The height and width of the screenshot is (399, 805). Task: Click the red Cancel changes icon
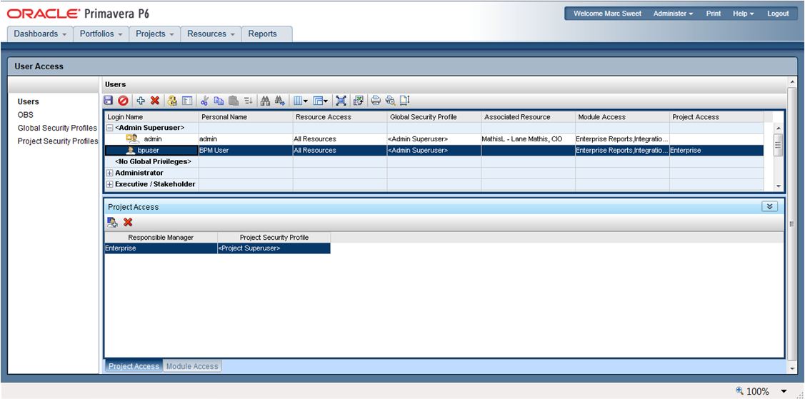123,101
